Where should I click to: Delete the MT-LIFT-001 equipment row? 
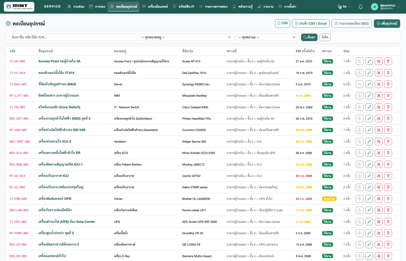pyautogui.click(x=388, y=96)
